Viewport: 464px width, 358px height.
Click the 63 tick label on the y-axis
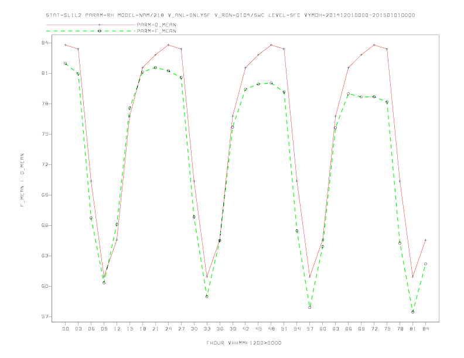(45, 256)
